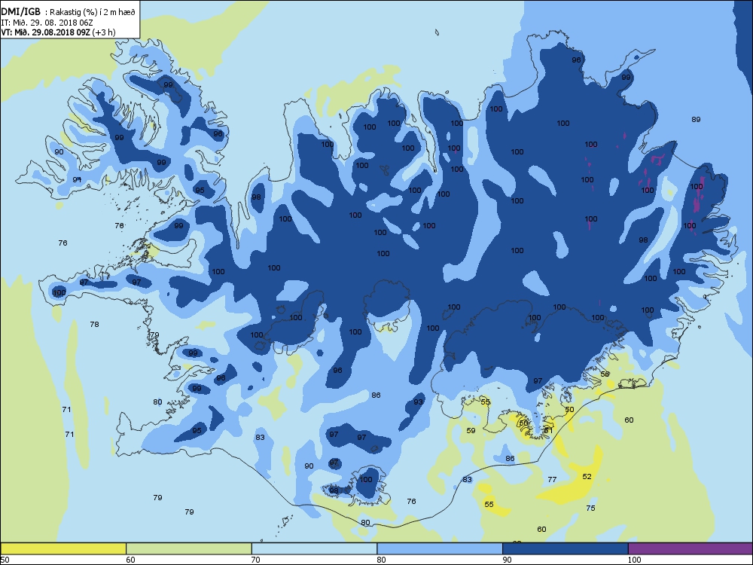Select the medium blue 80–90 legend band
Screen dimensions: 753x565
440,548
